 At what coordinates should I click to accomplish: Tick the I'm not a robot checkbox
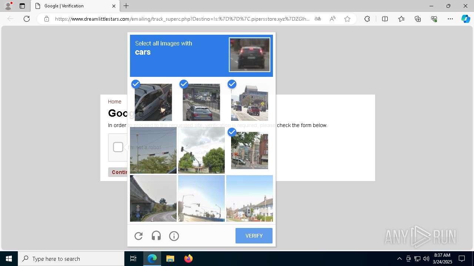[x=118, y=147]
